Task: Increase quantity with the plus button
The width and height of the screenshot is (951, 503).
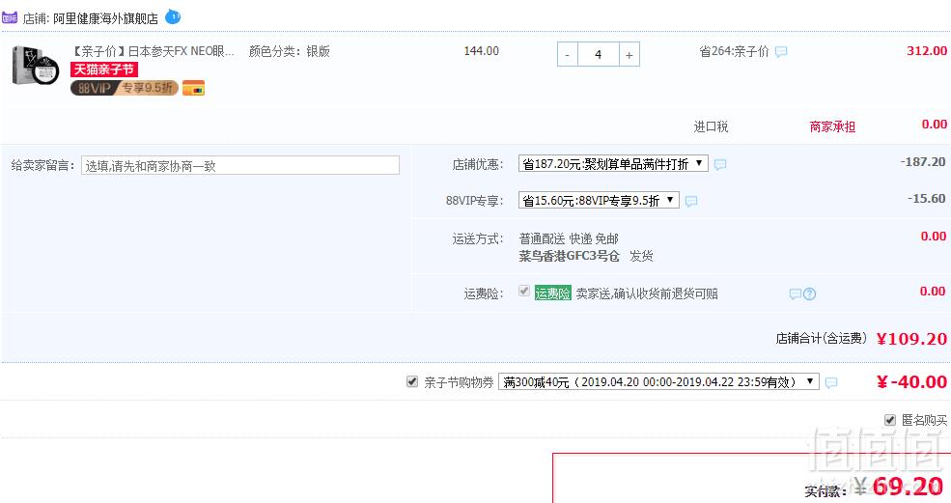Action: coord(629,55)
